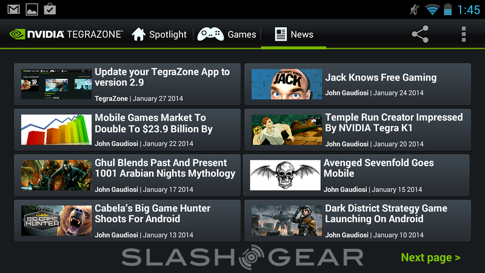Screen dimensions: 485x273
Task: Open the three-dot overflow menu
Action: [x=463, y=34]
